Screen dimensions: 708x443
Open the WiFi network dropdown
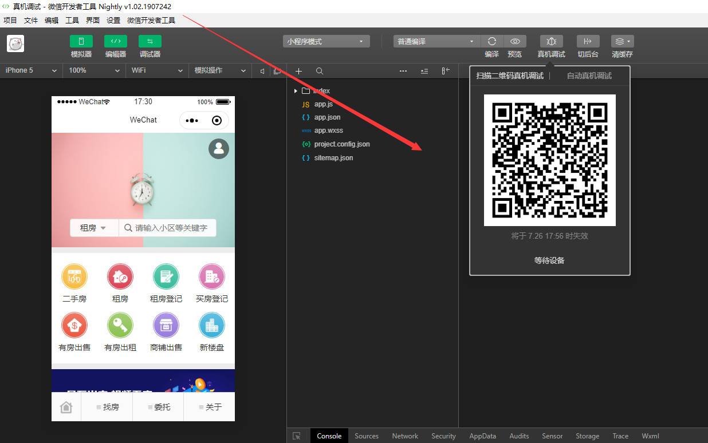coord(157,70)
